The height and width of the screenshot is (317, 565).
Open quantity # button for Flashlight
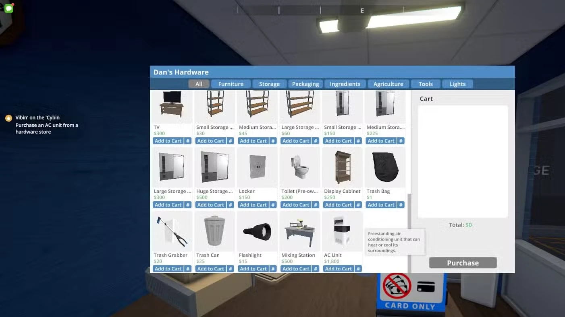click(x=273, y=269)
